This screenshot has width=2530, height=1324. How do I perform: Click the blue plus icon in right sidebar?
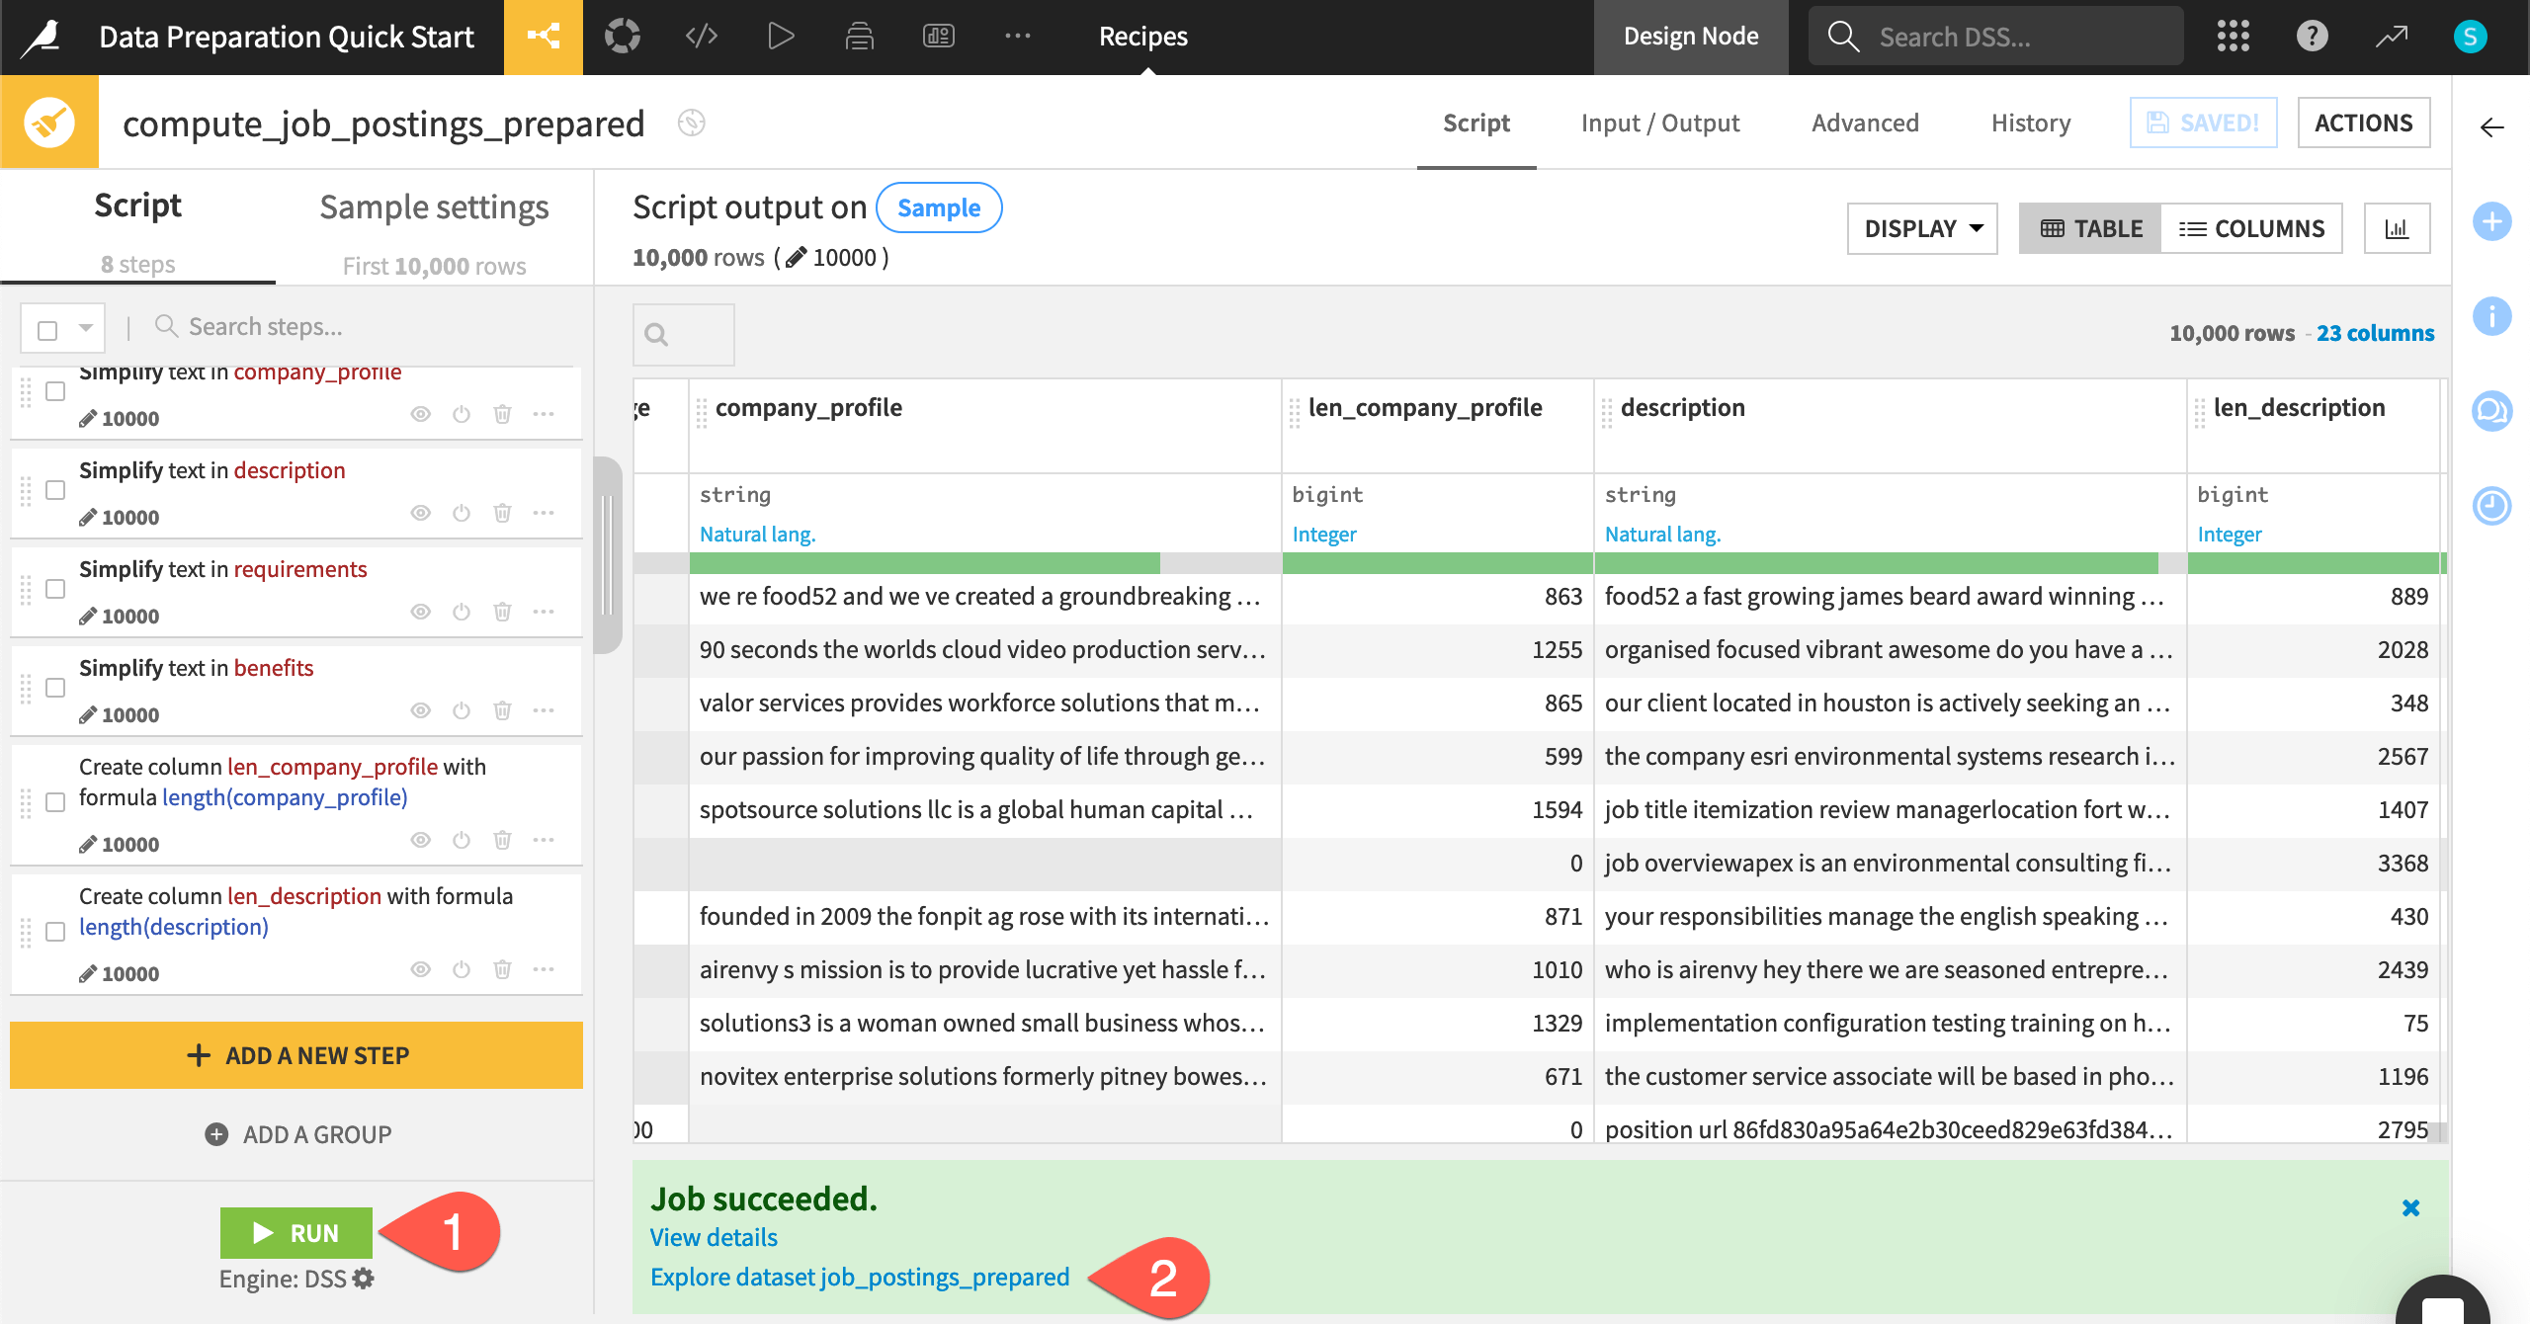[x=2491, y=221]
